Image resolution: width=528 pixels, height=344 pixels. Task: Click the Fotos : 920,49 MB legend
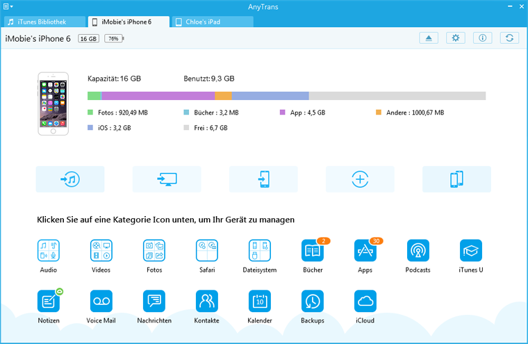117,113
